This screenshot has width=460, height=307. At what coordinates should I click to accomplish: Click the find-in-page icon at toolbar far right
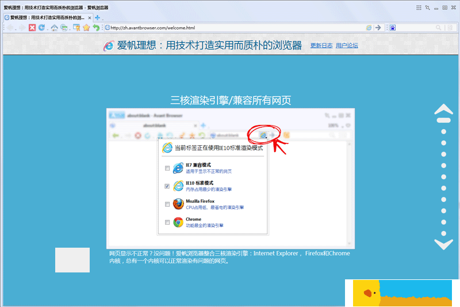pyautogui.click(x=450, y=28)
